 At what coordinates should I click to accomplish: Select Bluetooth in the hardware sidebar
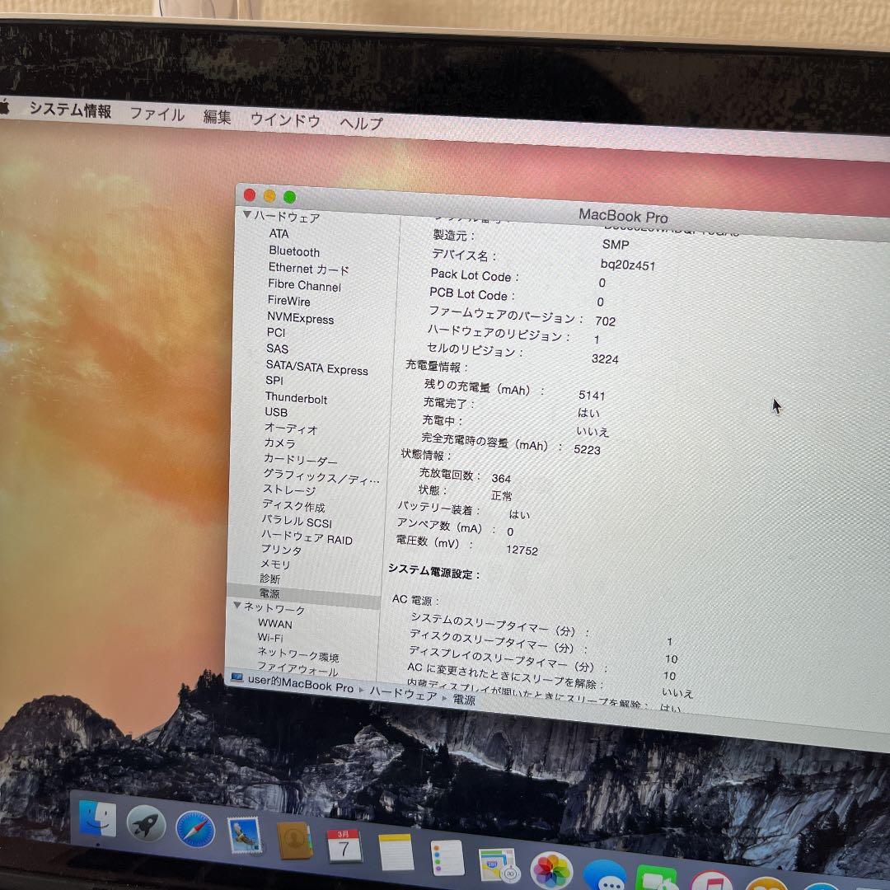(293, 252)
